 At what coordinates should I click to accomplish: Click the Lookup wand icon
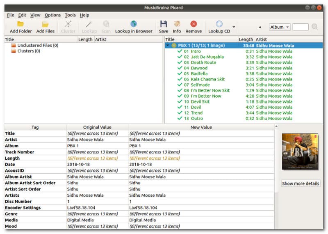(x=89, y=24)
